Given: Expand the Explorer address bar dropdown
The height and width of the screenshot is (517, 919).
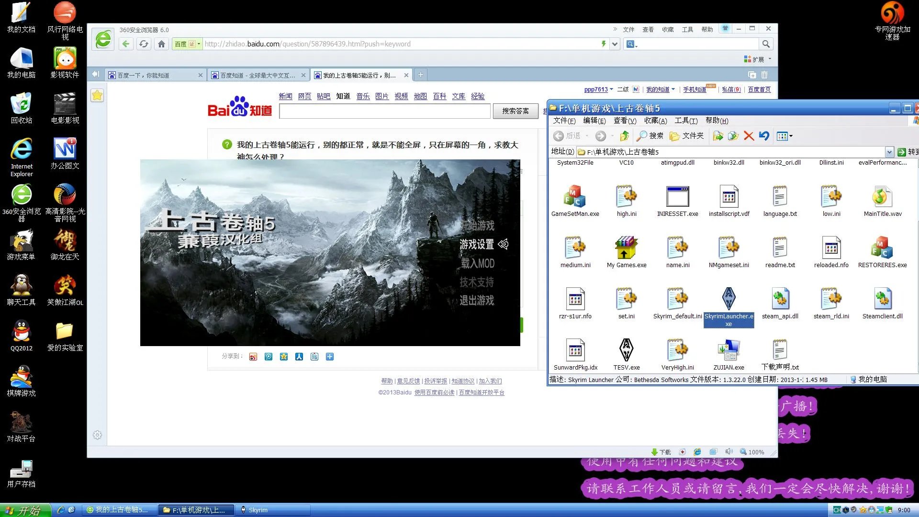Looking at the screenshot, I should pos(889,152).
